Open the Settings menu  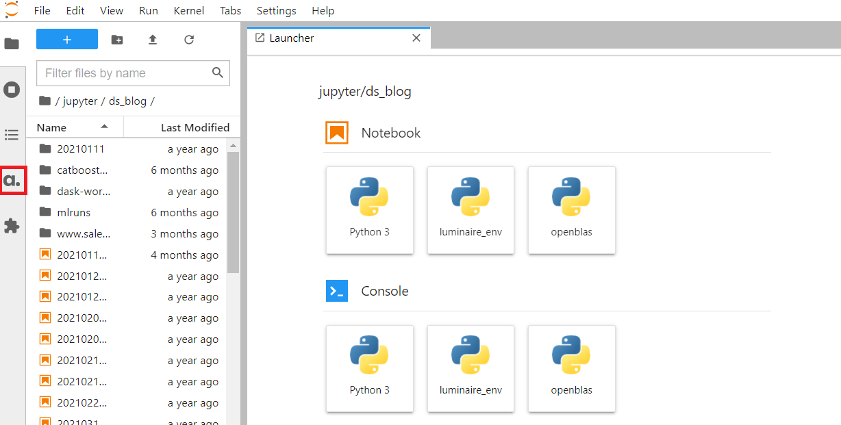point(276,11)
